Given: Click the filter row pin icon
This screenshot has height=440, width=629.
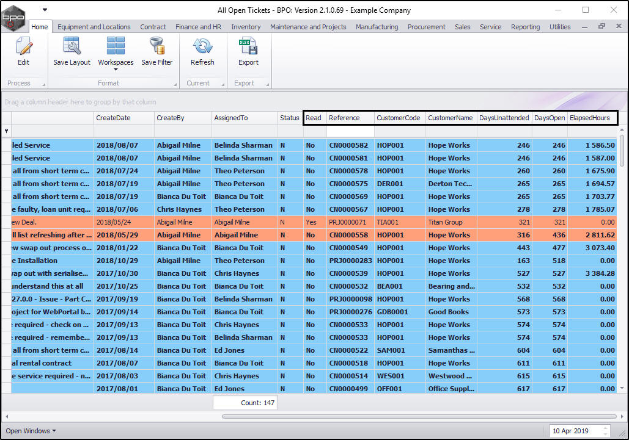Looking at the screenshot, I should click(7, 131).
